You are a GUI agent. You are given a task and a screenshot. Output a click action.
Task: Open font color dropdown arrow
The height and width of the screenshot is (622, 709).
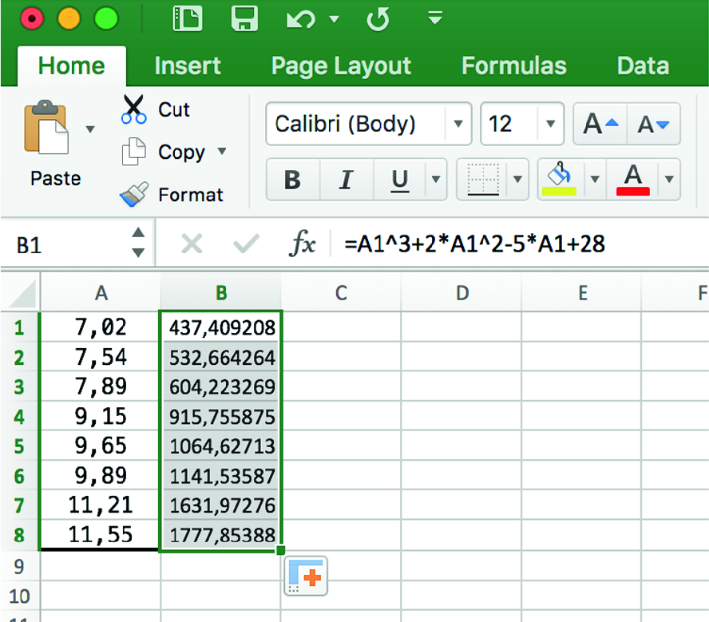coord(669,180)
